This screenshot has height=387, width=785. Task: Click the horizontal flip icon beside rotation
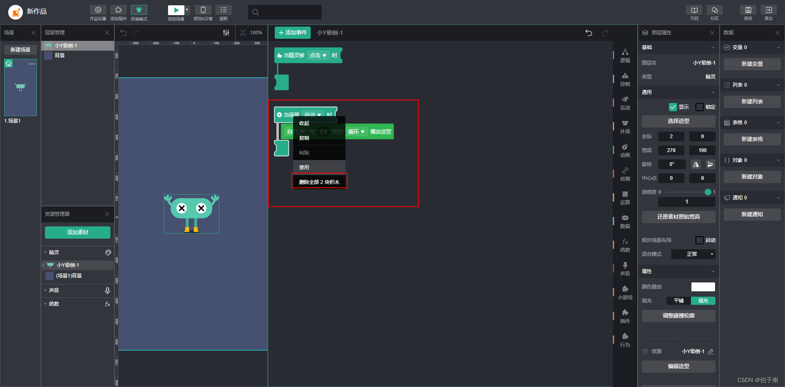pyautogui.click(x=696, y=164)
